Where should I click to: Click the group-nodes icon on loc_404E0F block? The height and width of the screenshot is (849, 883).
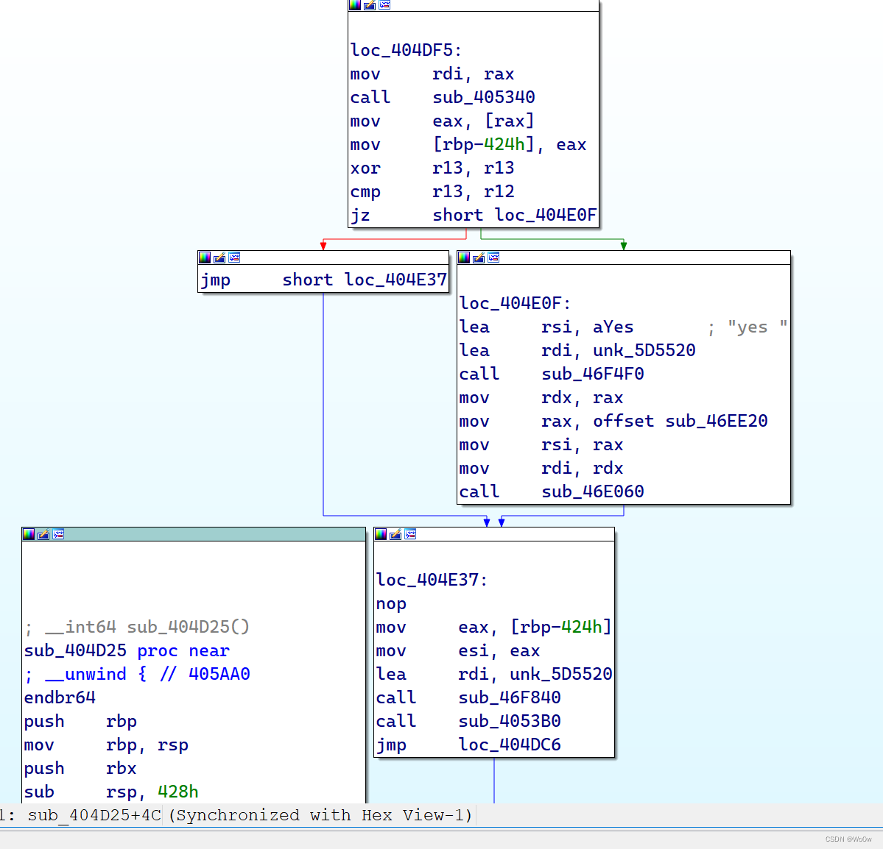493,257
